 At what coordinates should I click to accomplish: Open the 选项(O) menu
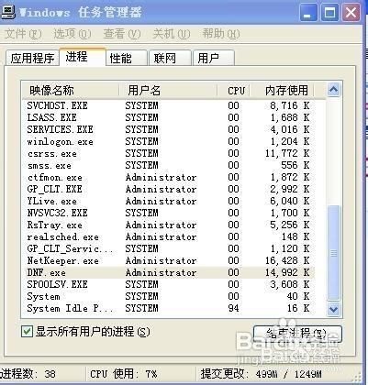coord(72,34)
